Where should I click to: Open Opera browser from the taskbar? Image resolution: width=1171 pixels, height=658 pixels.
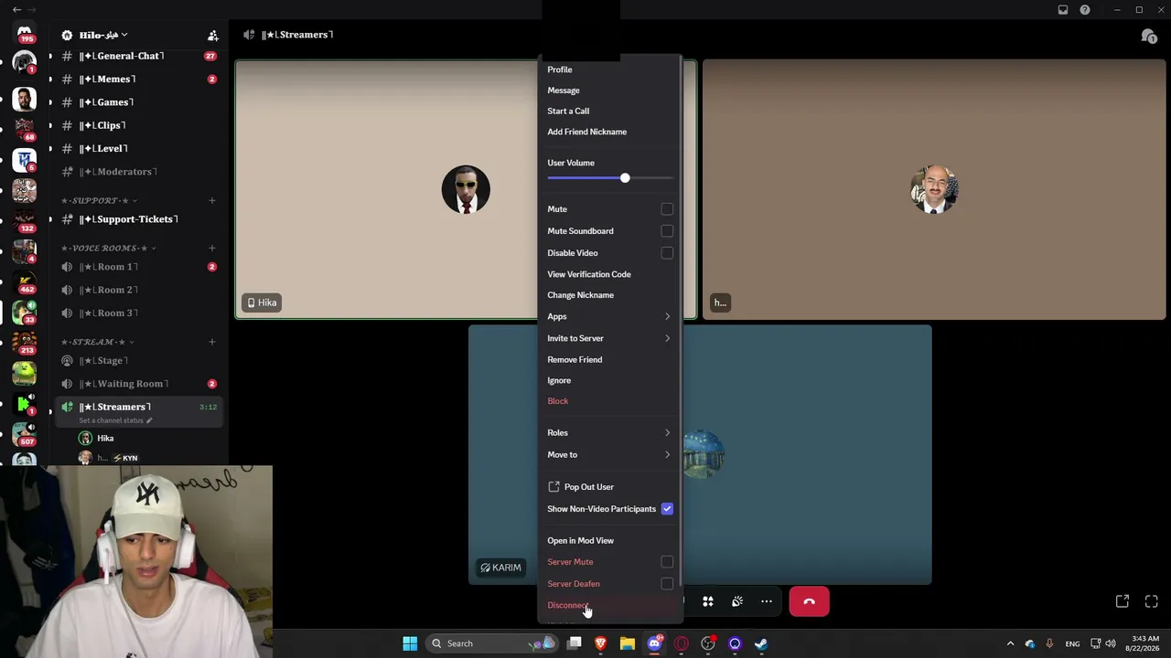[681, 643]
